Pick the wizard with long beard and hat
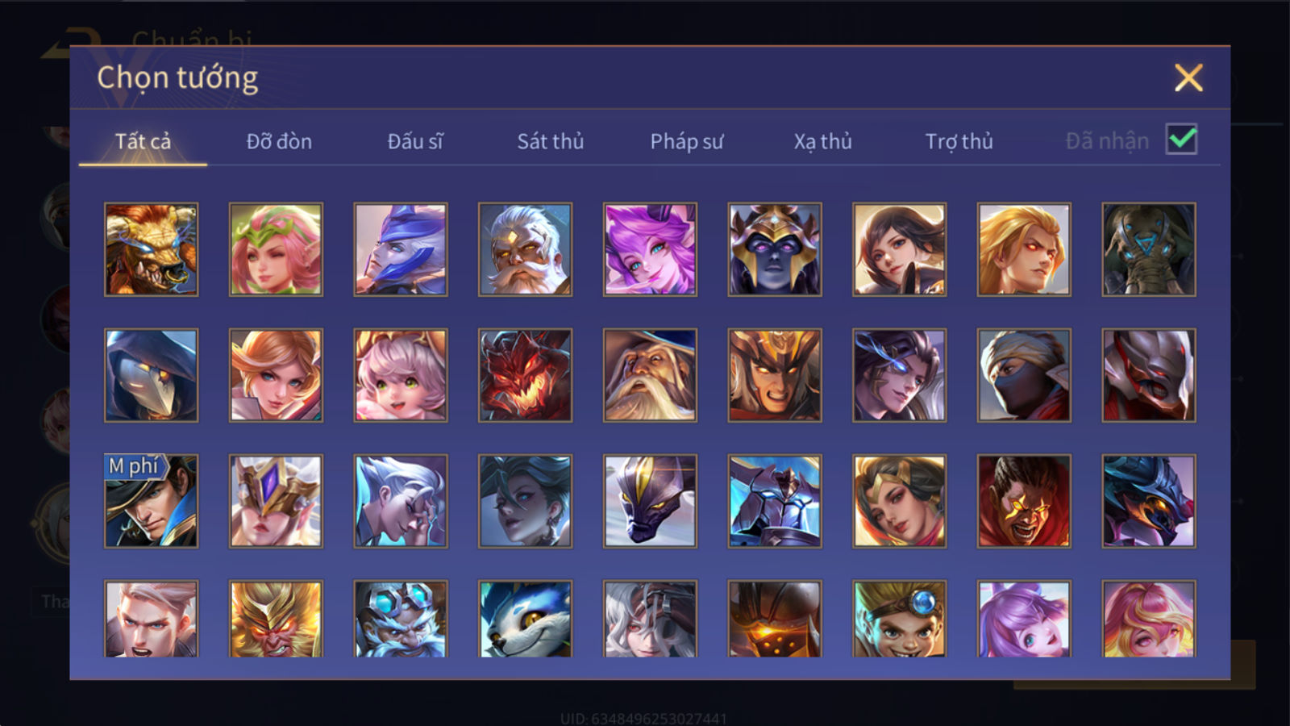 (x=650, y=375)
